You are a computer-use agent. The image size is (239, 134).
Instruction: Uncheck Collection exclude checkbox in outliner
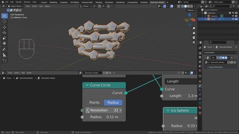coord(230,13)
